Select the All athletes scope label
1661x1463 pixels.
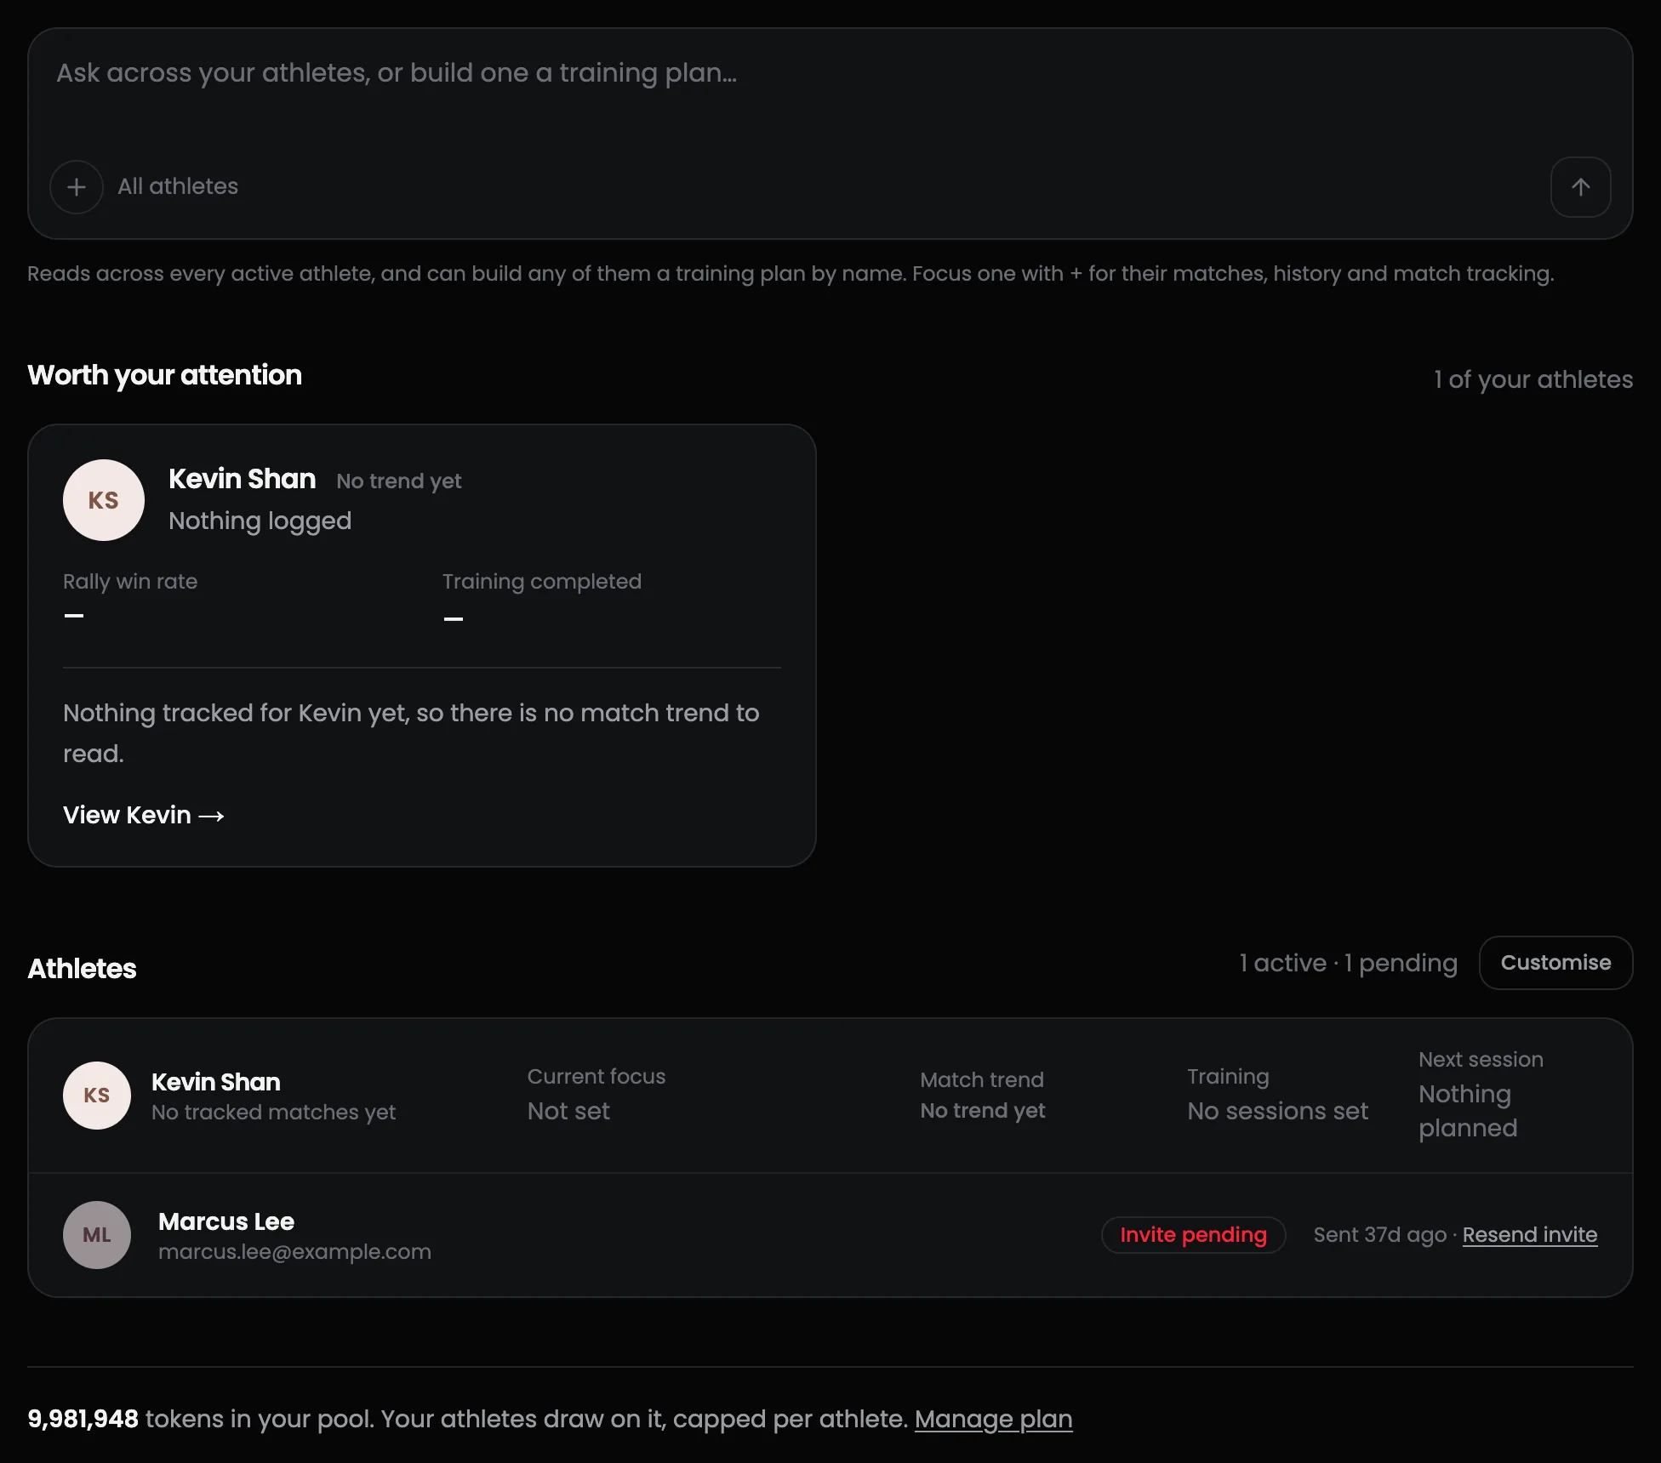point(178,186)
